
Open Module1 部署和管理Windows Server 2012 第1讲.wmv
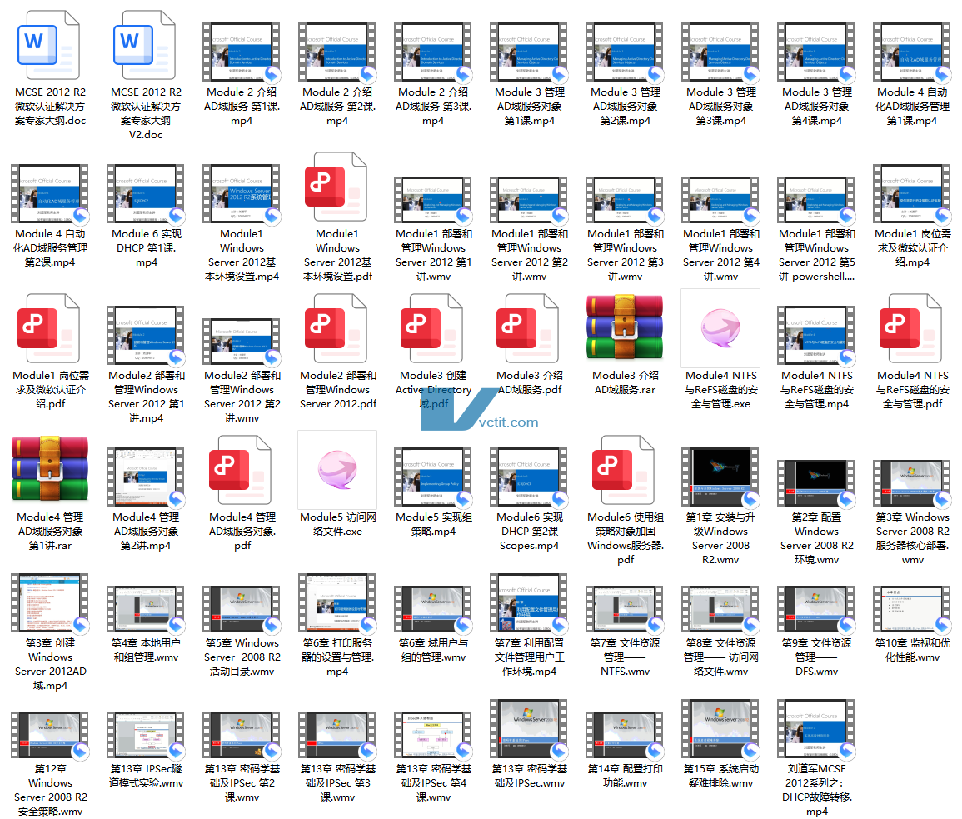tap(433, 199)
